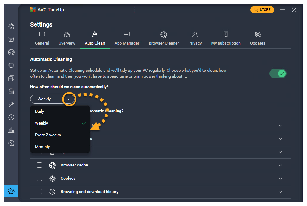
Task: Open the disk drive sidebar icon
Action: (11, 91)
